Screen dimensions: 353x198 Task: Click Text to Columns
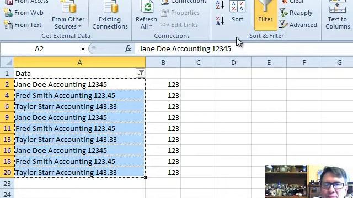(x=337, y=15)
